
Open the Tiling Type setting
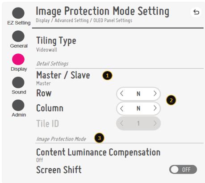(x=56, y=44)
